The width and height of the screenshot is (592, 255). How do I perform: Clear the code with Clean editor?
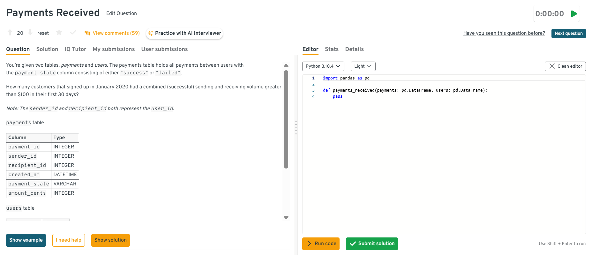click(565, 66)
